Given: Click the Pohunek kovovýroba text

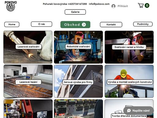Looking at the screenshot, I should [x=55, y=4].
